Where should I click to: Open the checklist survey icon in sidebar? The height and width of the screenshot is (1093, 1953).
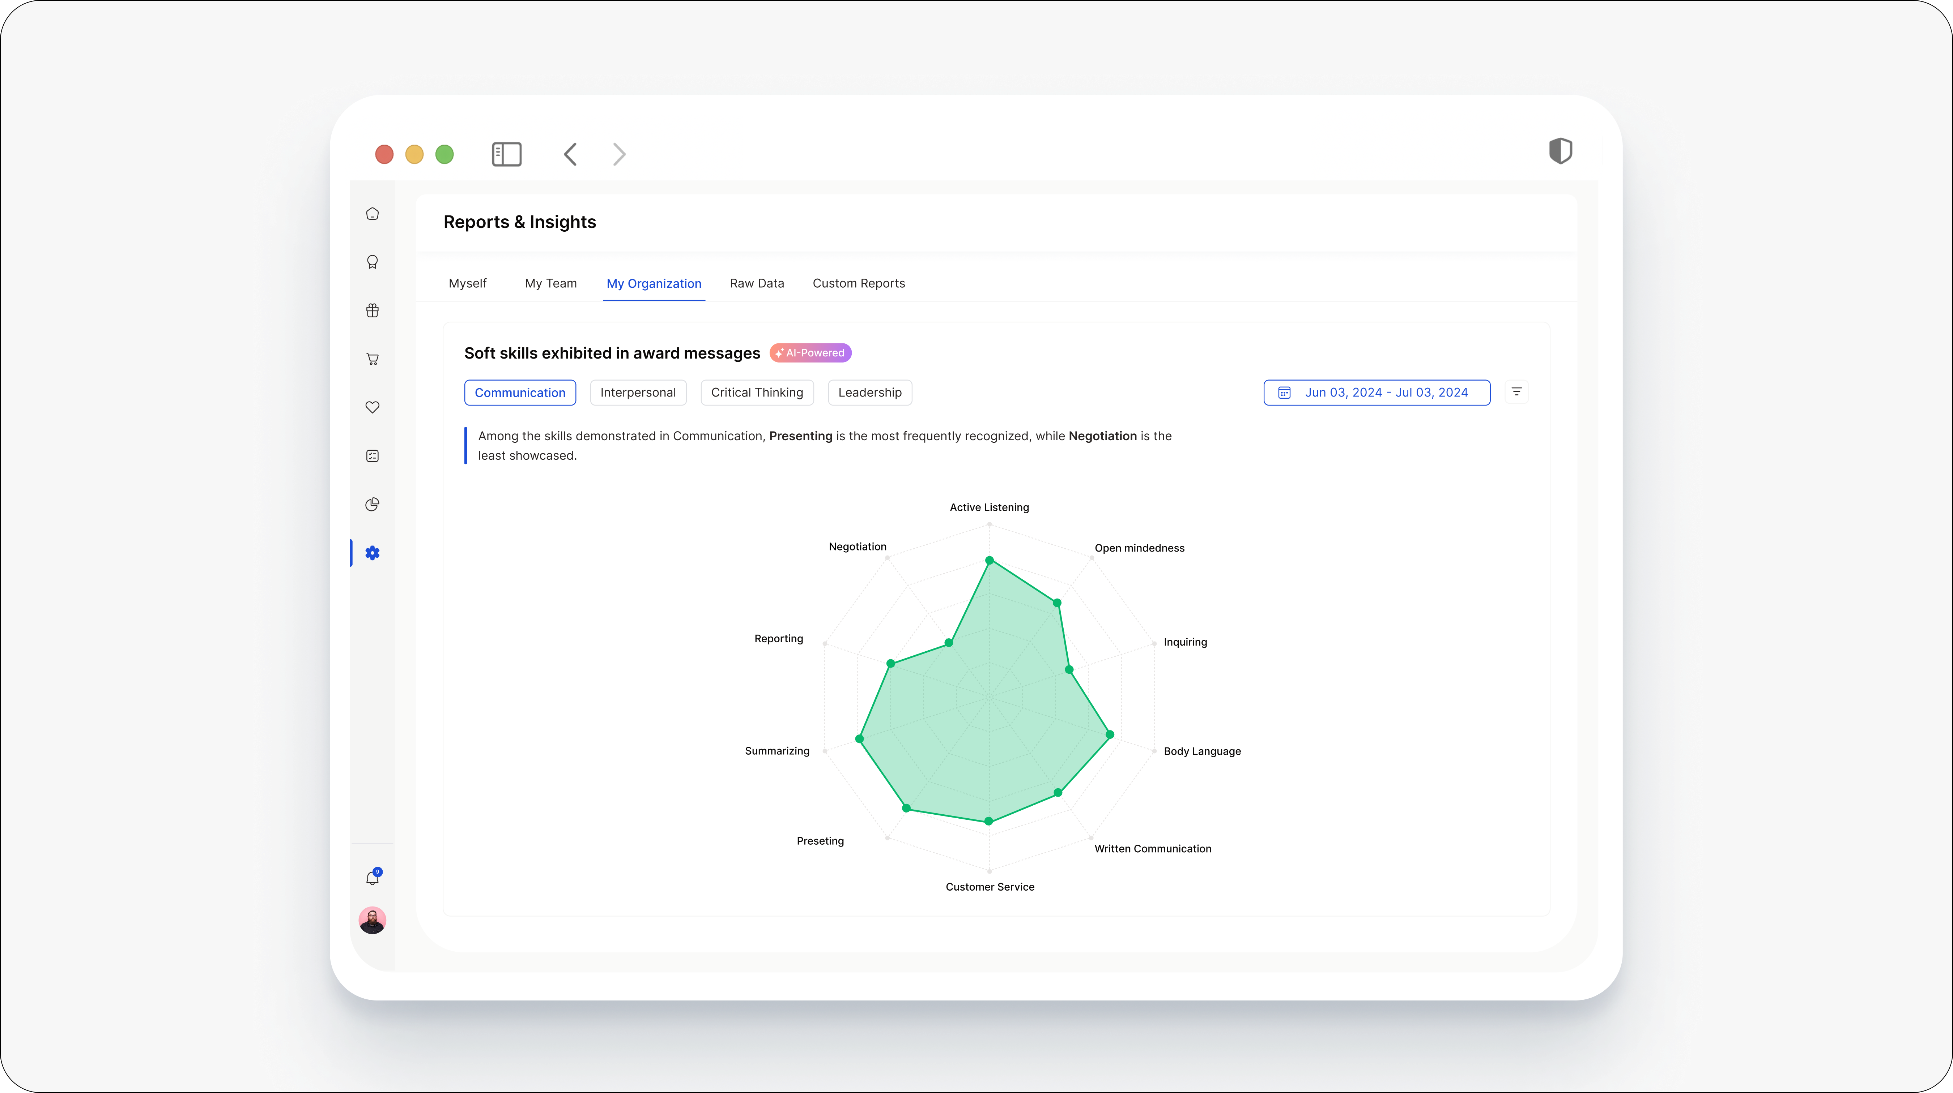tap(372, 456)
